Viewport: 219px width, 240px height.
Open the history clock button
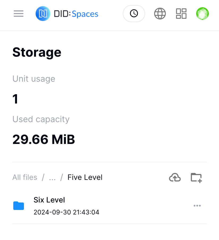[134, 13]
